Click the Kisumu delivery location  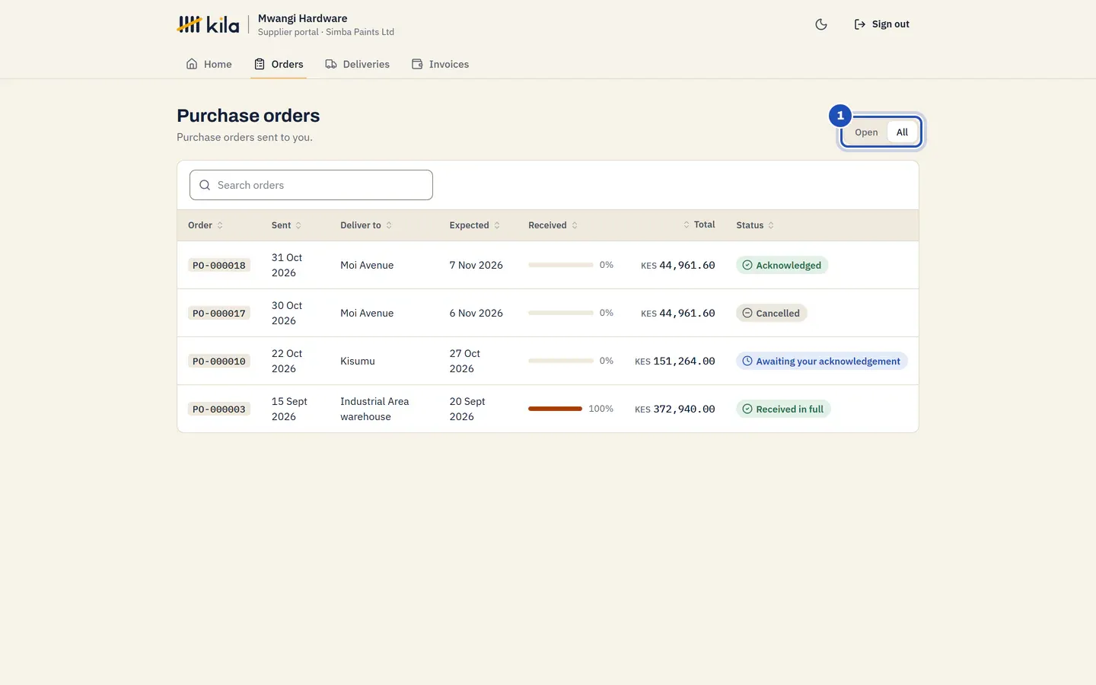tap(358, 361)
